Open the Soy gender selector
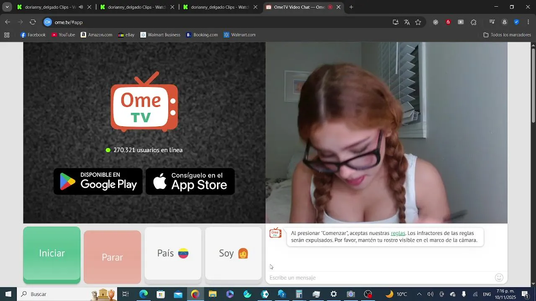536x301 pixels. (x=234, y=253)
